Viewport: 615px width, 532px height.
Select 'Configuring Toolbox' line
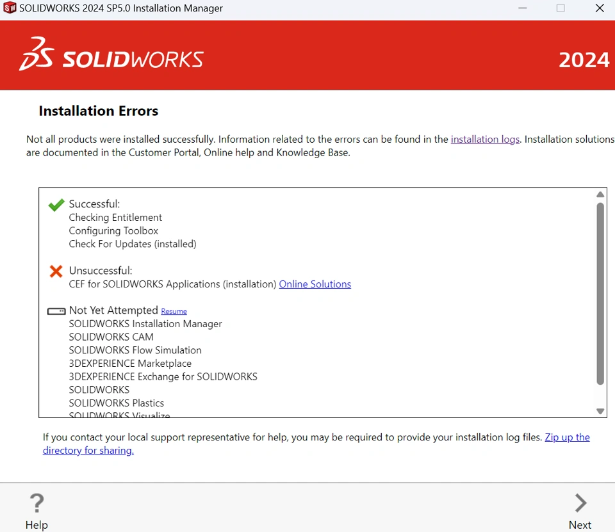(113, 231)
